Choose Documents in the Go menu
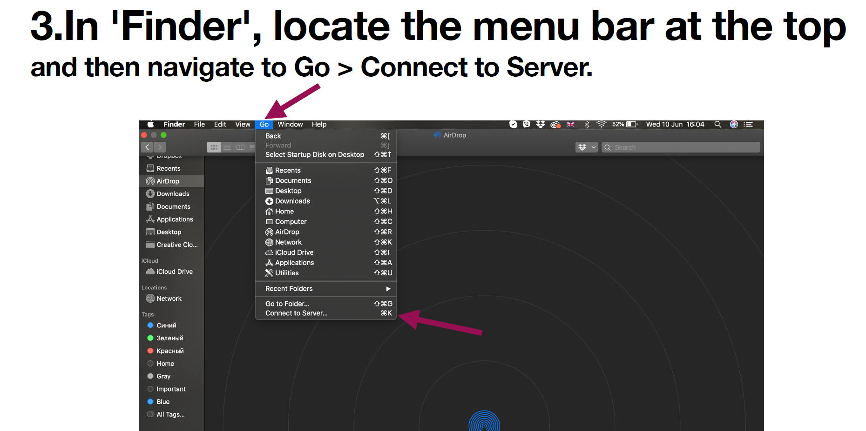 (x=326, y=180)
